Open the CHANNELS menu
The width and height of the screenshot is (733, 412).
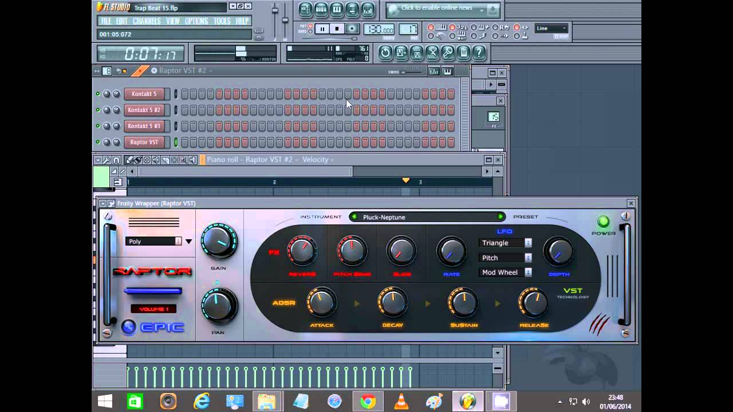(x=147, y=21)
